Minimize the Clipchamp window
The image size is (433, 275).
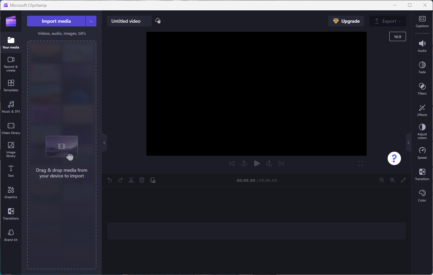coord(395,5)
